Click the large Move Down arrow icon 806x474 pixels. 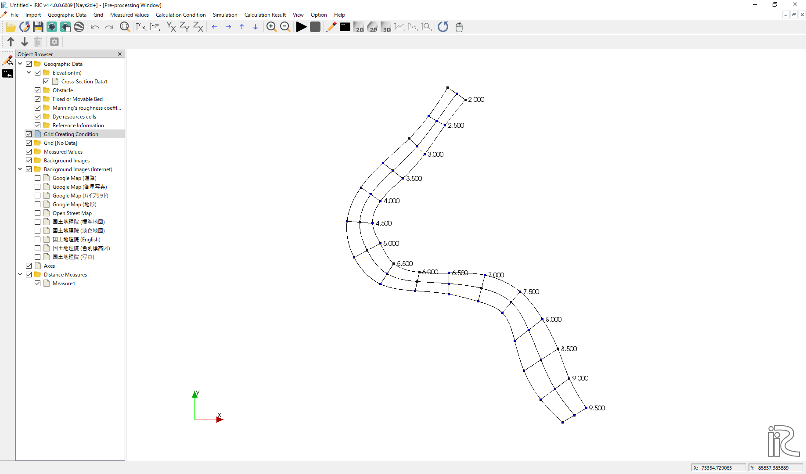coord(25,42)
